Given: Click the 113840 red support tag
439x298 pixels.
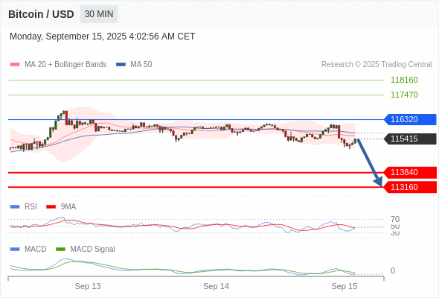Looking at the screenshot, I should pyautogui.click(x=410, y=172).
